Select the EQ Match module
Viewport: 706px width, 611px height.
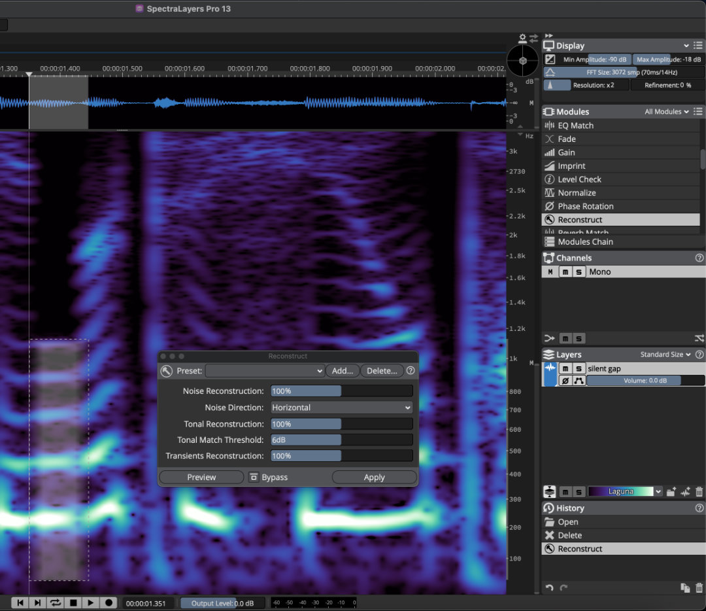[x=621, y=126]
